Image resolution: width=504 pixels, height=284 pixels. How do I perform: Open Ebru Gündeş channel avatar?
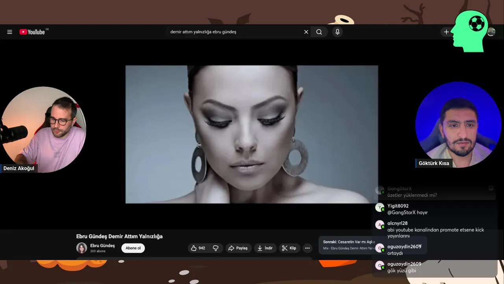click(x=82, y=248)
